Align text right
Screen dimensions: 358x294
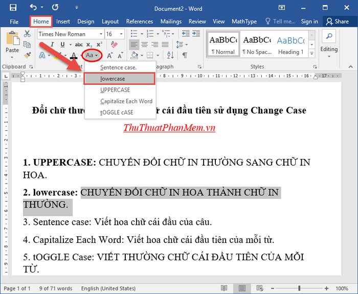[155, 44]
